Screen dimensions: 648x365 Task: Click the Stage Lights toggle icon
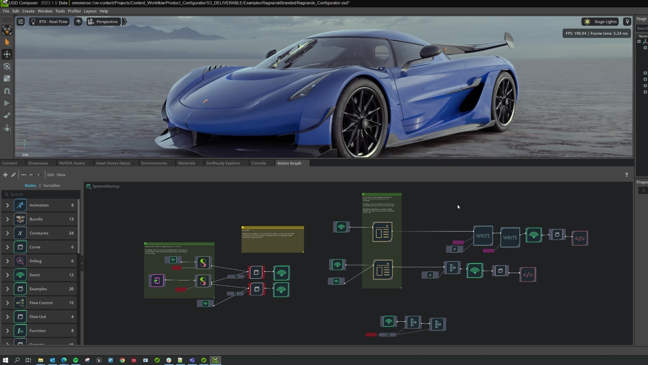(x=588, y=21)
